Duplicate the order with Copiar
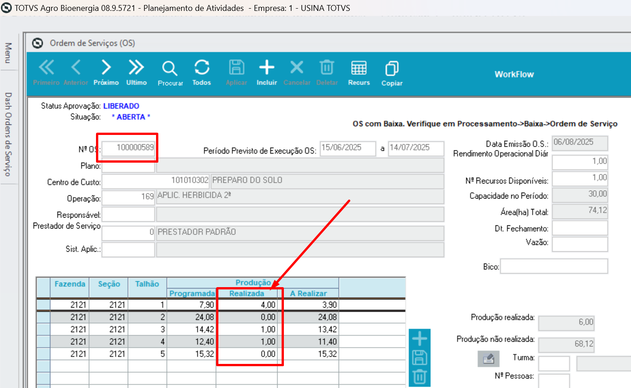This screenshot has height=388, width=631. pos(392,73)
